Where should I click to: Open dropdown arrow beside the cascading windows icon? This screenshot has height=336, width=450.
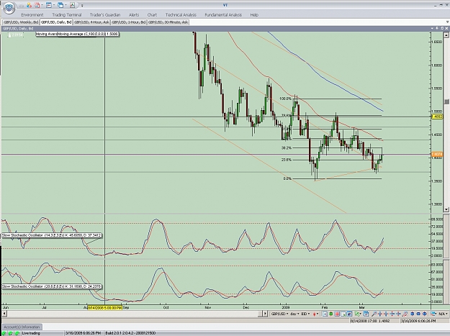tap(66, 5)
